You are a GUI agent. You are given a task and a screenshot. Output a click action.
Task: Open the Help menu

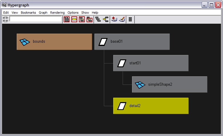pyautogui.click(x=95, y=13)
